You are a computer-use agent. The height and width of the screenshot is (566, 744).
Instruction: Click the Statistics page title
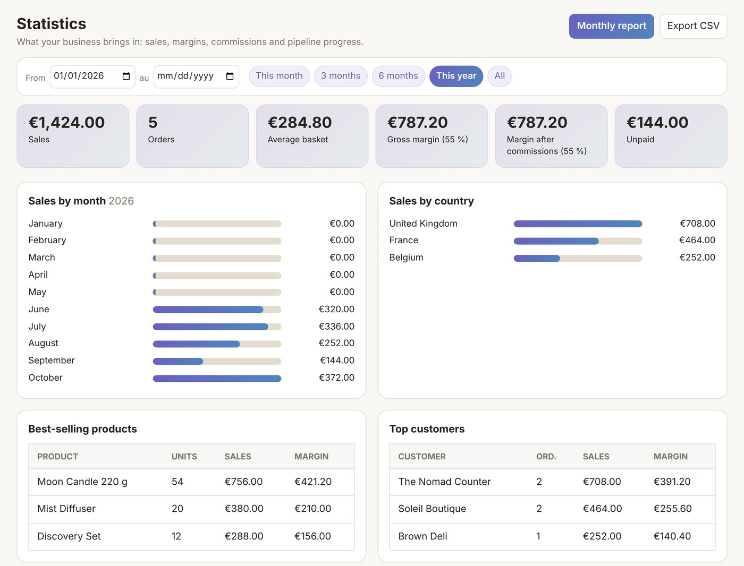pyautogui.click(x=52, y=24)
